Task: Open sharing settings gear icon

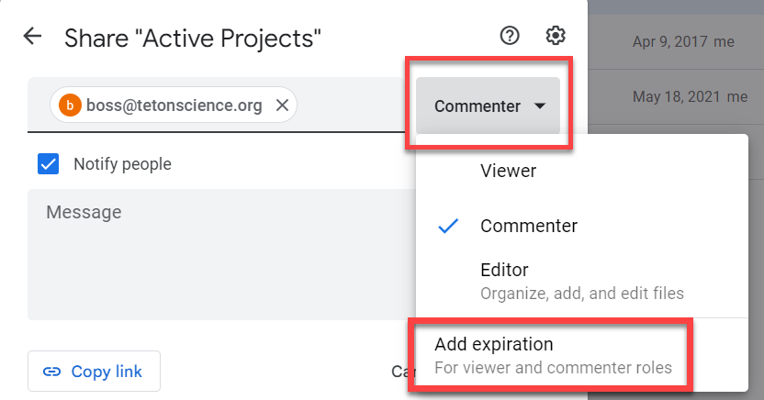Action: [x=556, y=36]
